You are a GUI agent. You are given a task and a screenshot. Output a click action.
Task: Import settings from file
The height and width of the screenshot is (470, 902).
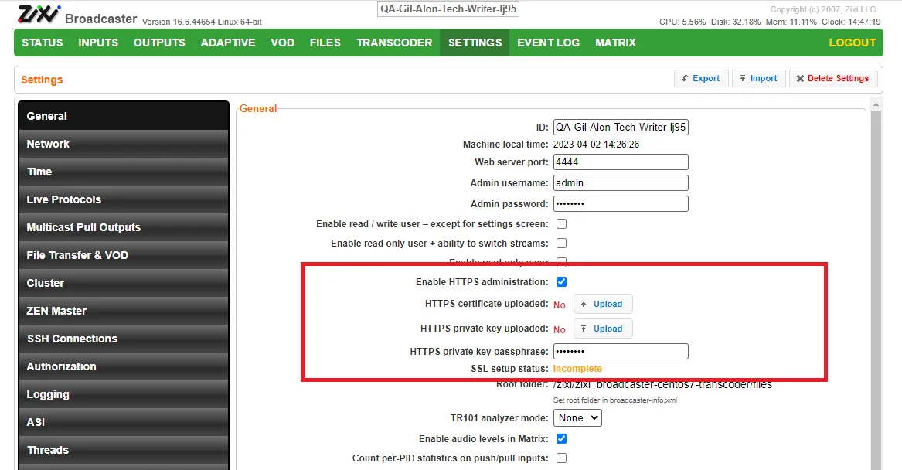click(759, 78)
